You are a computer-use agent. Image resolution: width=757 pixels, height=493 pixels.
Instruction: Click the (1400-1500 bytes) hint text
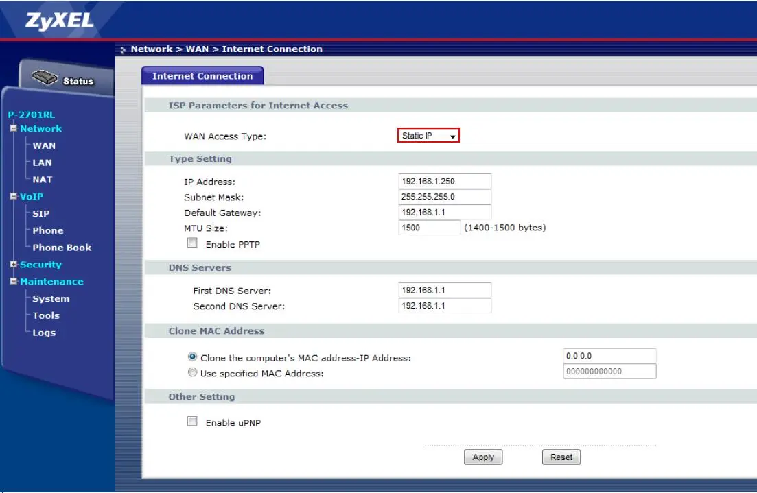505,228
